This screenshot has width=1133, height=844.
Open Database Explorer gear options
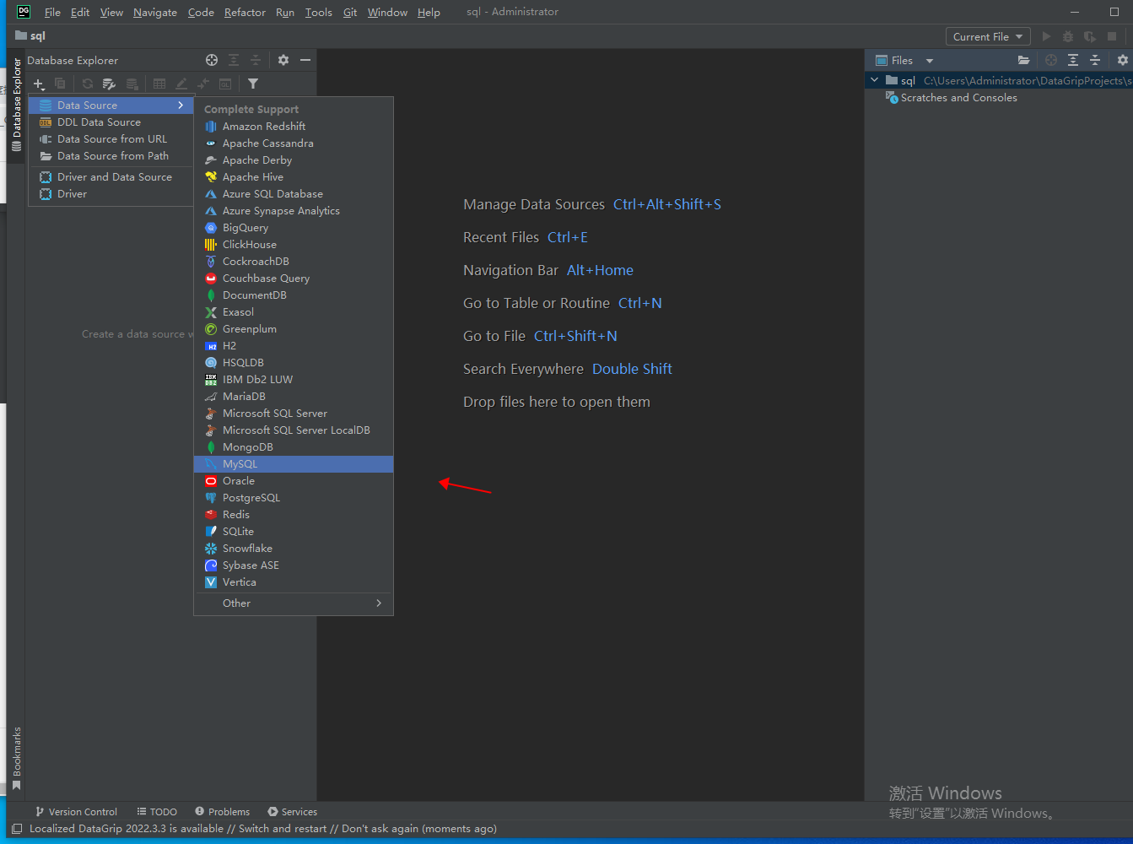[283, 60]
